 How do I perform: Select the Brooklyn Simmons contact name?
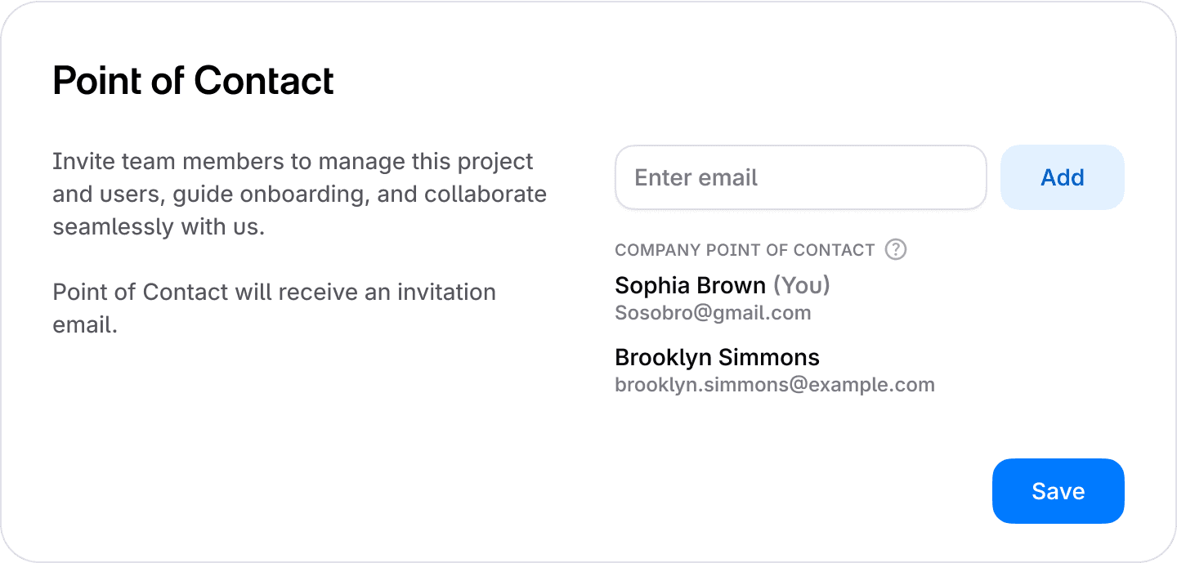pyautogui.click(x=717, y=357)
